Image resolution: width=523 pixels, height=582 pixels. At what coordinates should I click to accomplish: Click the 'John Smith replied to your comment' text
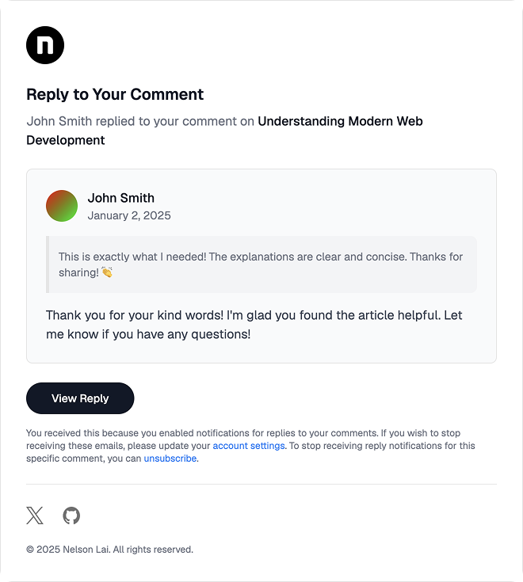click(140, 121)
